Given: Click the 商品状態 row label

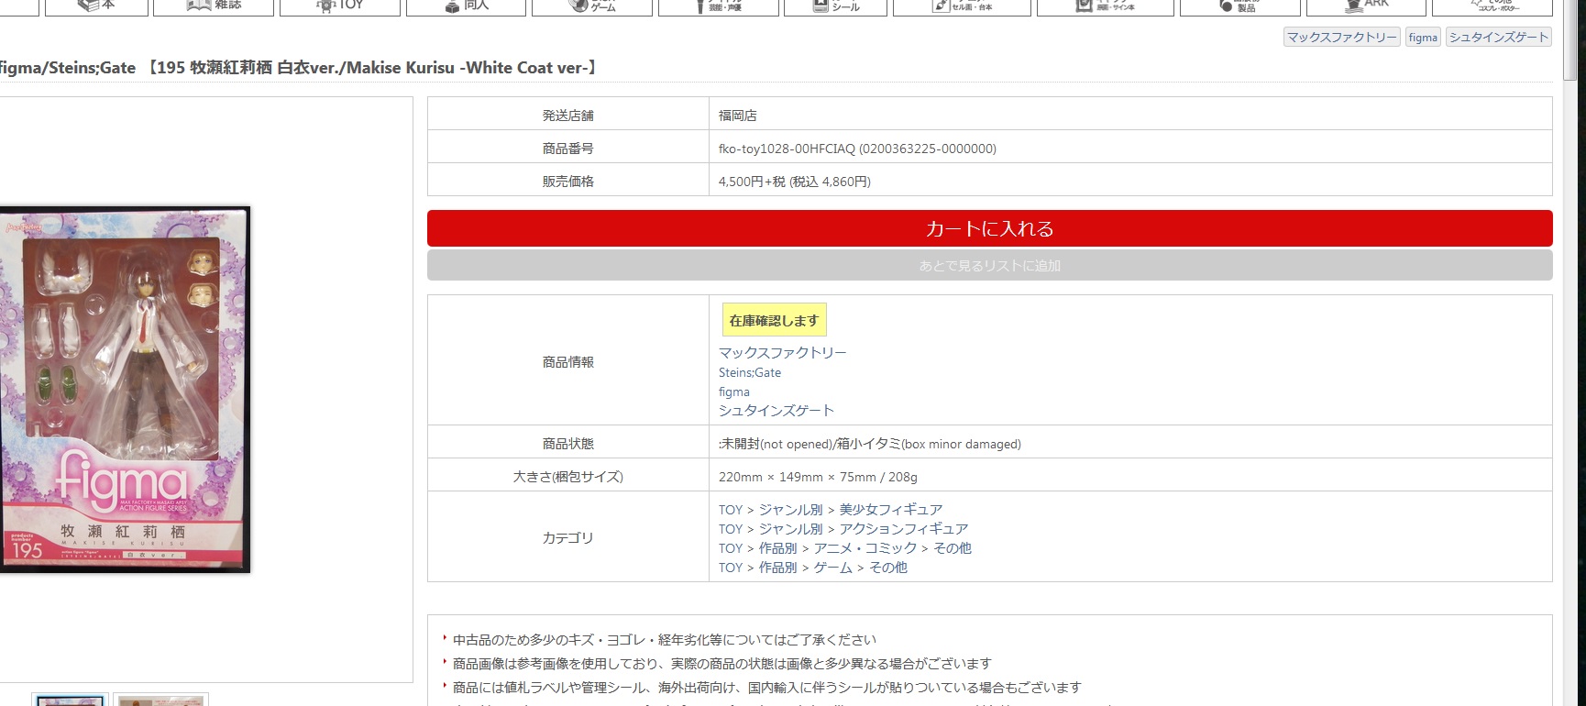Looking at the screenshot, I should [568, 444].
